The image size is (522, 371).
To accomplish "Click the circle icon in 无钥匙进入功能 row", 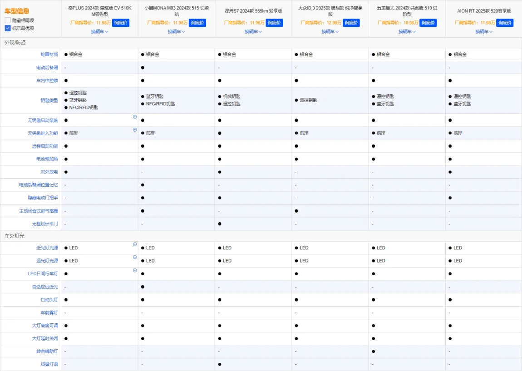I will point(135,130).
